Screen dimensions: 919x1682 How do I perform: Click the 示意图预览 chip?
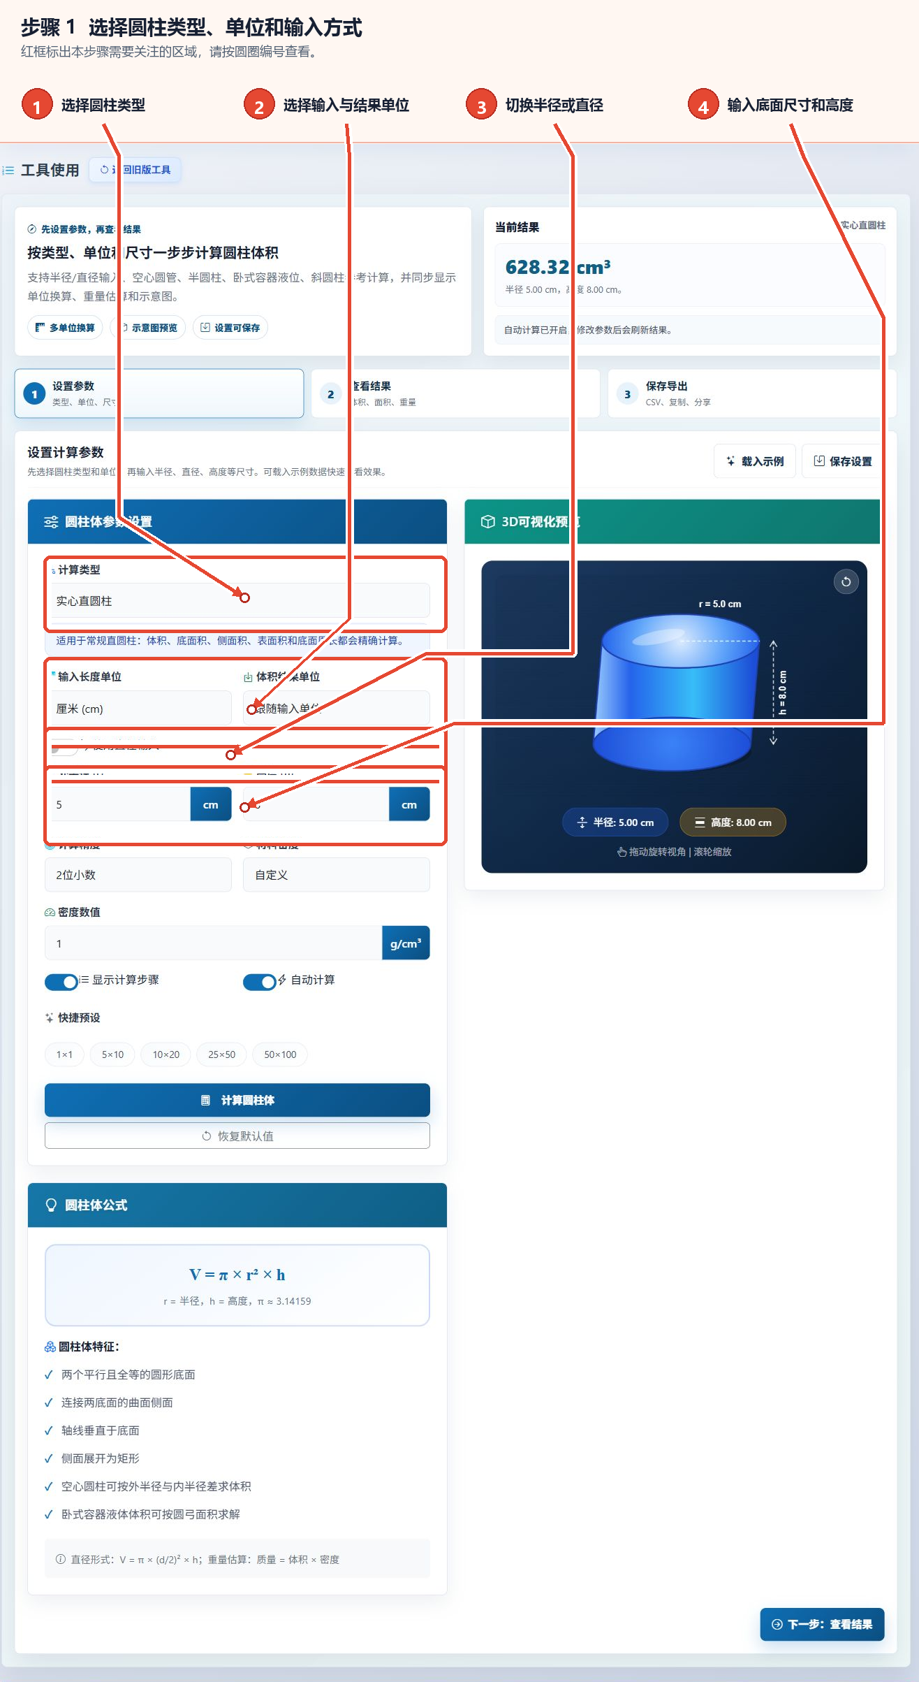tap(148, 328)
